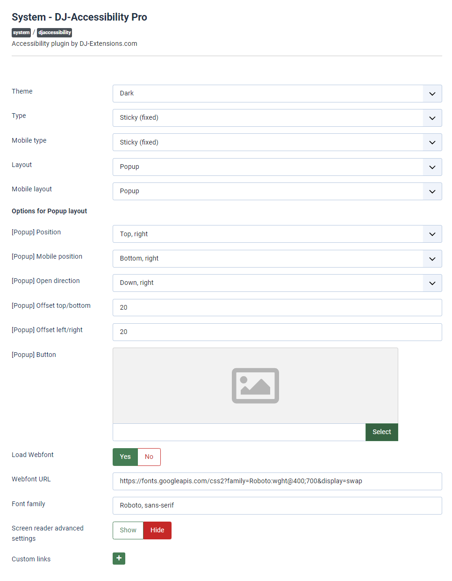The width and height of the screenshot is (452, 581).
Task: Click the Font family input field
Action: tap(277, 506)
